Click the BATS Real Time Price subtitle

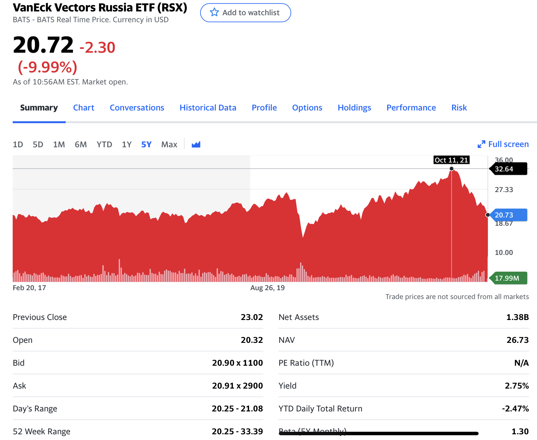click(91, 20)
